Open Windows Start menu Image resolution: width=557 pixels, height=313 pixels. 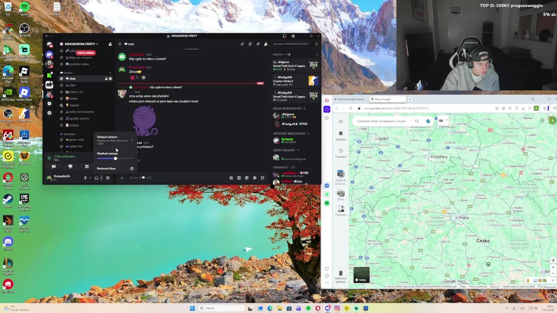pyautogui.click(x=192, y=308)
